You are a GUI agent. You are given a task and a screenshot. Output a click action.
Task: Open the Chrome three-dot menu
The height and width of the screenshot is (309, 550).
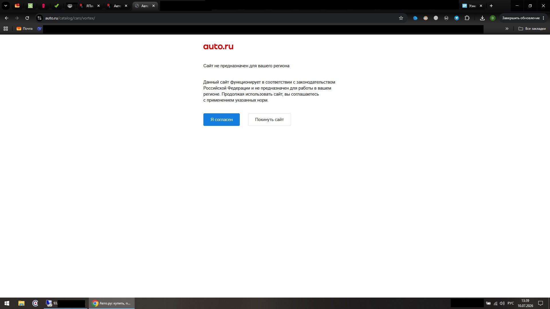coord(543,18)
